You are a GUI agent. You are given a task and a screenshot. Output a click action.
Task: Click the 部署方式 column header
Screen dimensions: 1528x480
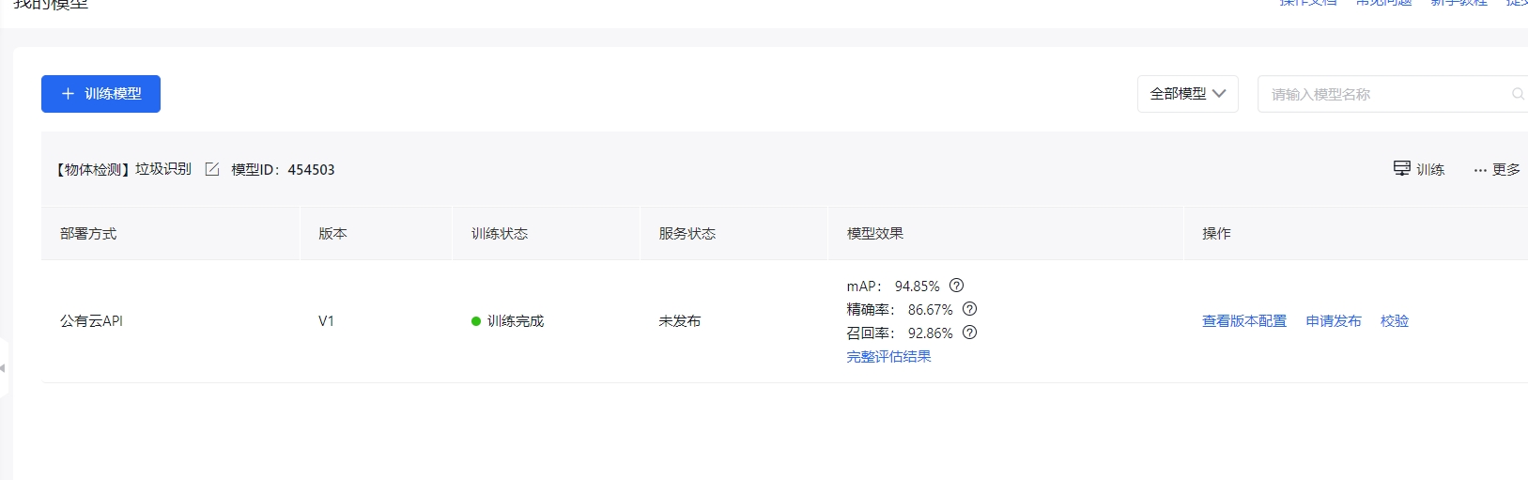88,233
